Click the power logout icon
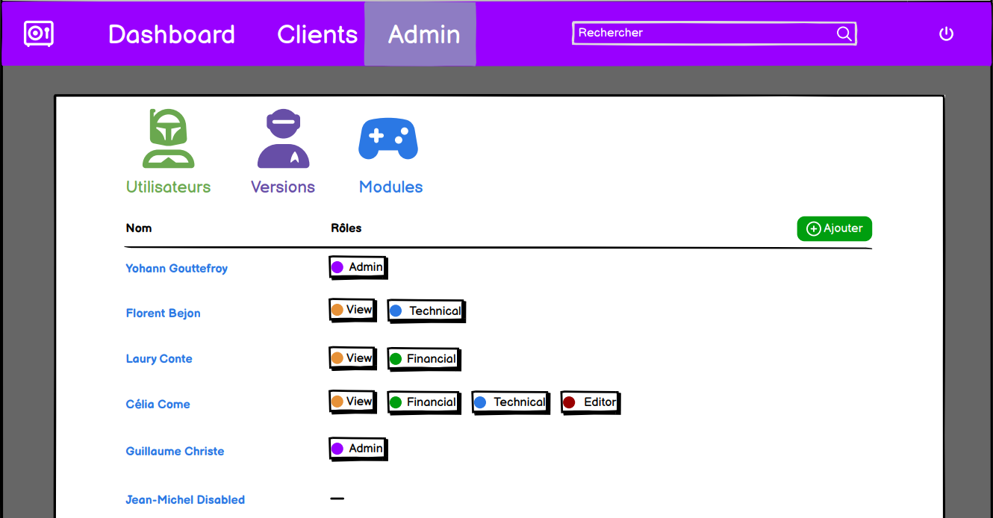The image size is (993, 518). point(946,34)
